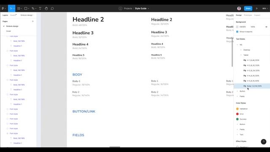Screen dimensions: 270x152
Task: Open the Projects breadcrumb link
Action: click(x=128, y=8)
